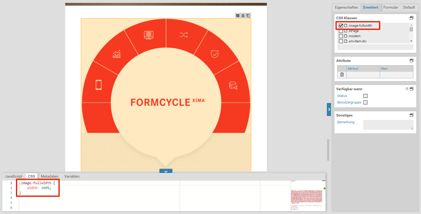The height and width of the screenshot is (214, 421).
Task: Click the Benutzergruppe label link
Action: coord(349,102)
